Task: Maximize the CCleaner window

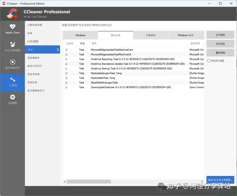Action: pos(220,3)
